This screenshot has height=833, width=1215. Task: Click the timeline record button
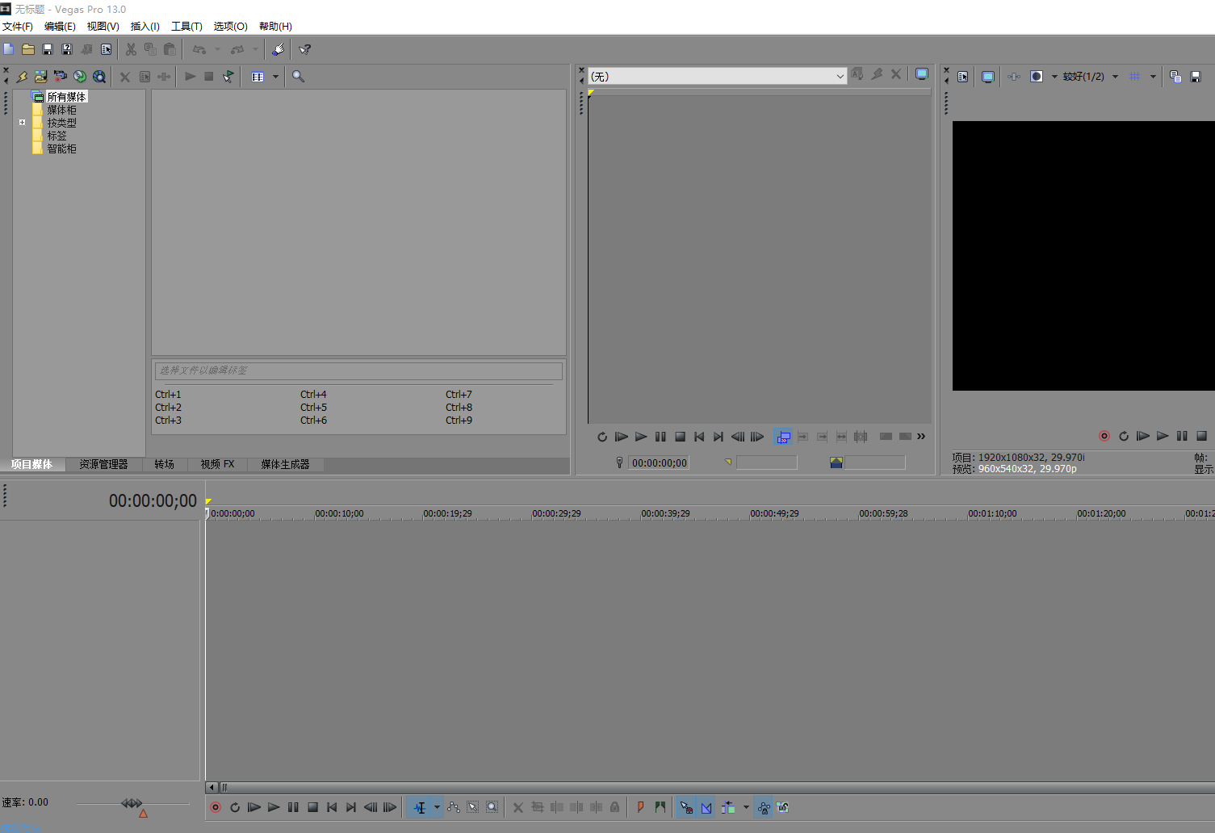click(x=216, y=807)
